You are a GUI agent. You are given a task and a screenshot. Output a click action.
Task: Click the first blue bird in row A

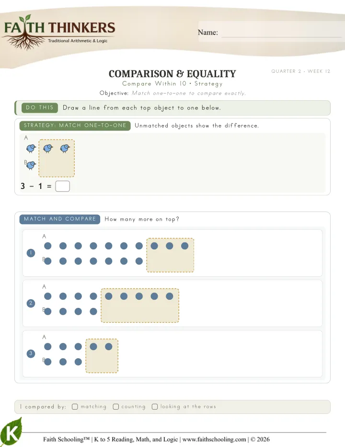31,148
